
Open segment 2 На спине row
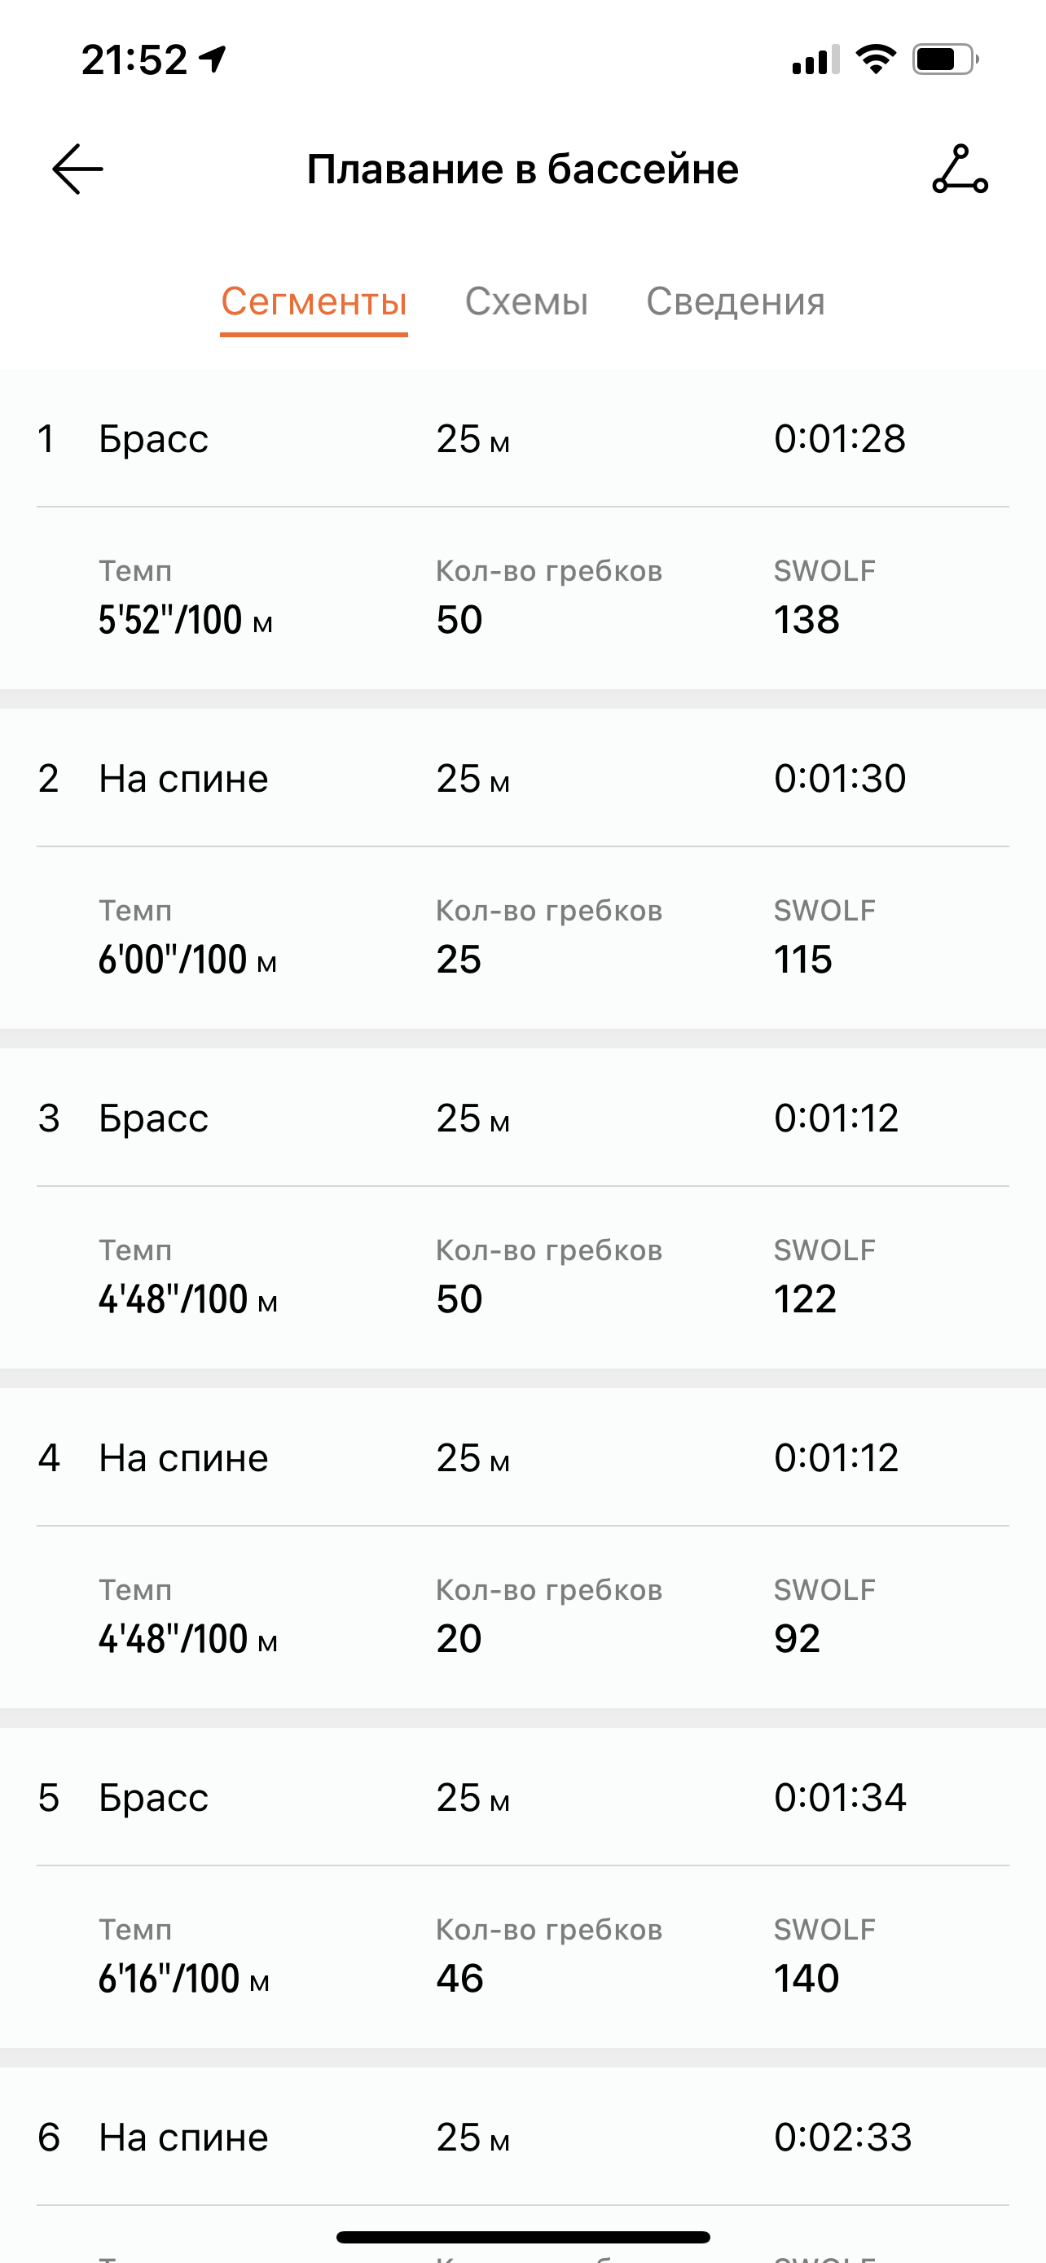tap(182, 778)
